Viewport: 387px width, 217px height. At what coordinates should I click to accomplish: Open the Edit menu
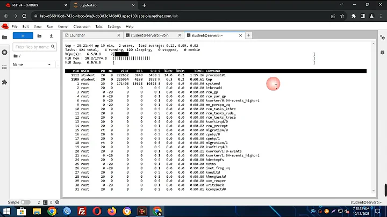tap(25, 26)
